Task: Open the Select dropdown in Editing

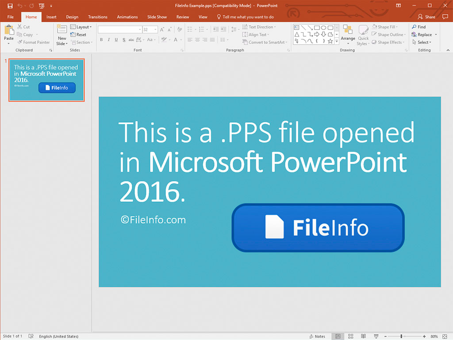Action: click(422, 42)
